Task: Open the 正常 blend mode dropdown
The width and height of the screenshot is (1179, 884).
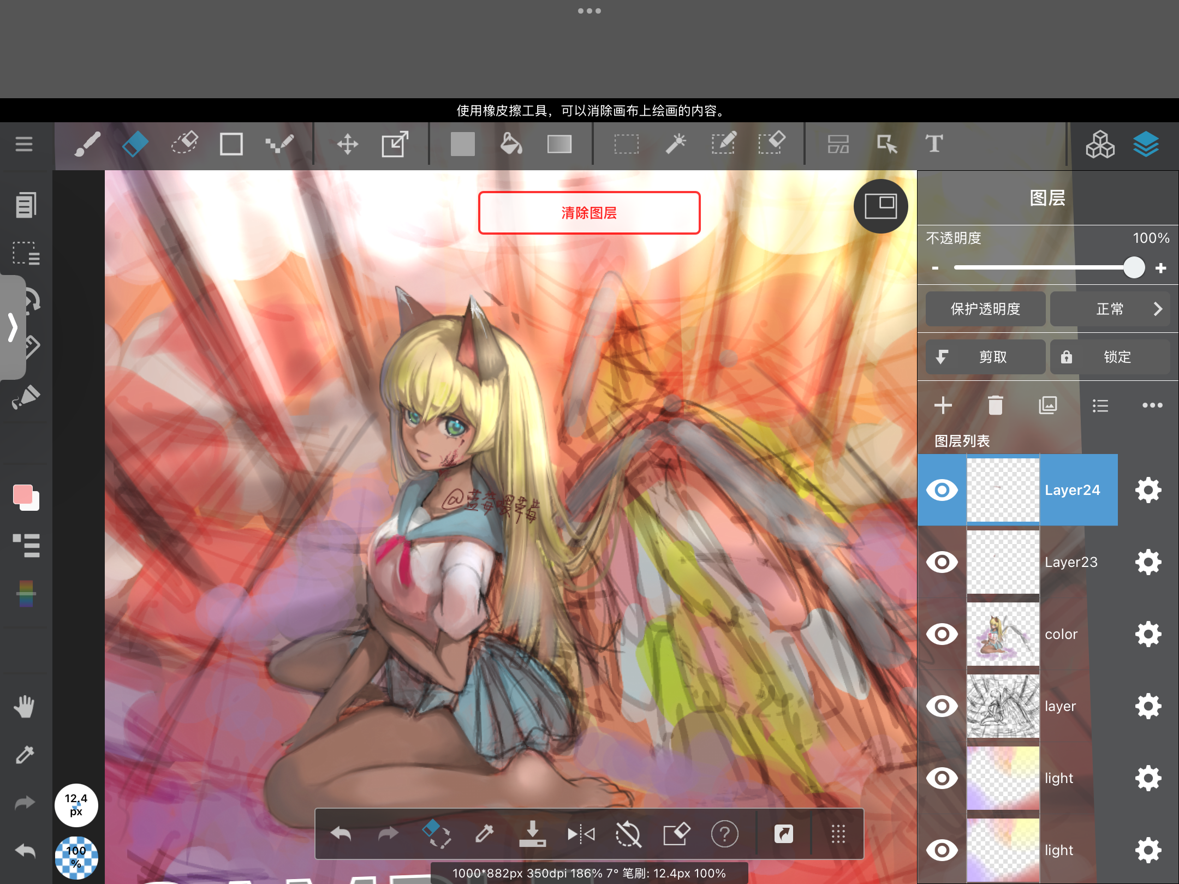Action: (1110, 309)
